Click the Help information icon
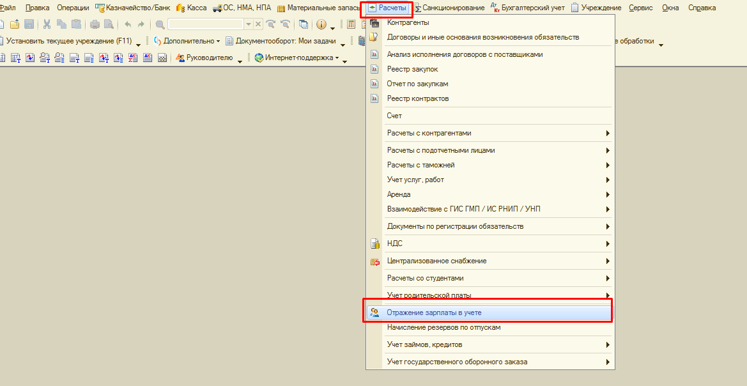This screenshot has height=386, width=747. coord(321,24)
